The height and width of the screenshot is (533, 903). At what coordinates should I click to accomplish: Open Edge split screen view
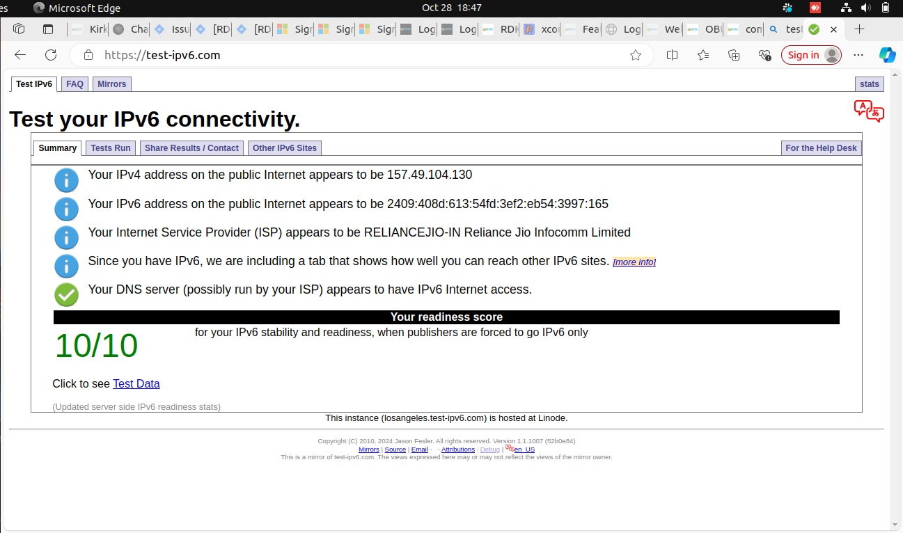(x=672, y=55)
